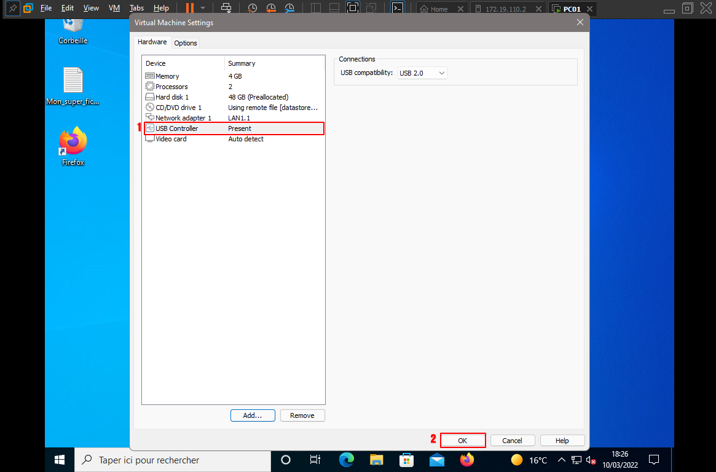Click the Remove button

click(x=302, y=415)
